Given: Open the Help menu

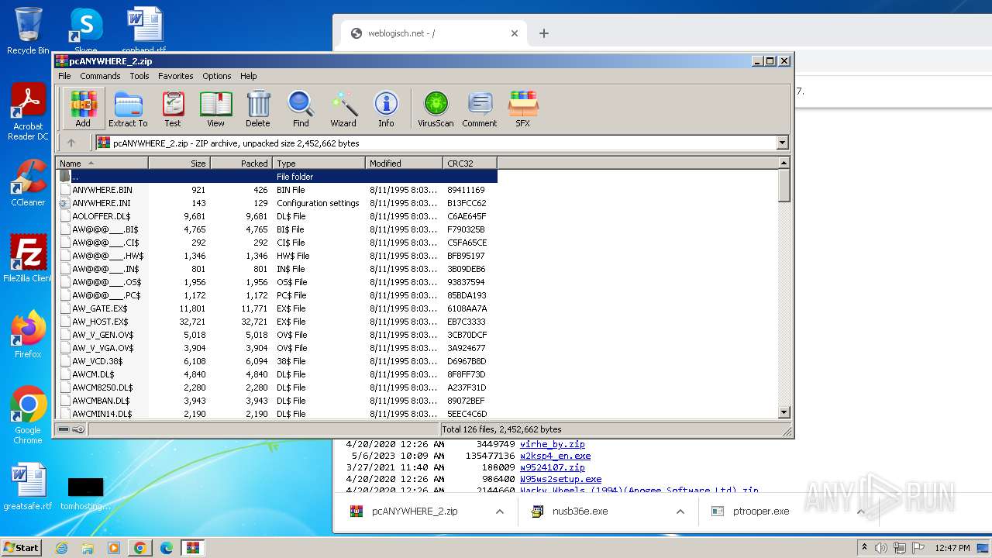Looking at the screenshot, I should (248, 76).
